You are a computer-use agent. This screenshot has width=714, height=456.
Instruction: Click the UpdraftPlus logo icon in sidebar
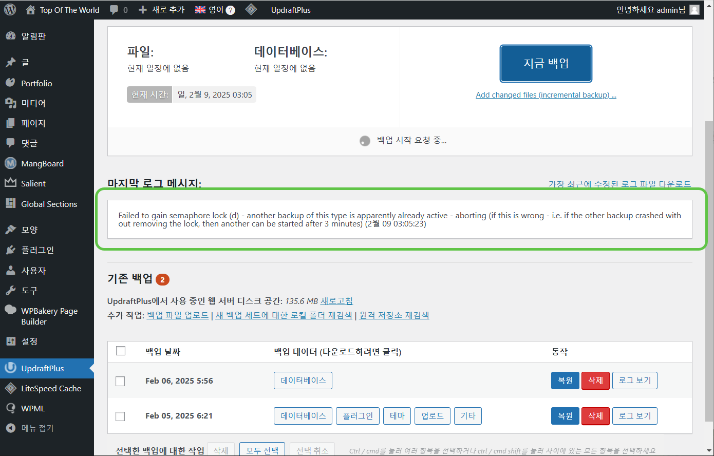click(x=11, y=368)
